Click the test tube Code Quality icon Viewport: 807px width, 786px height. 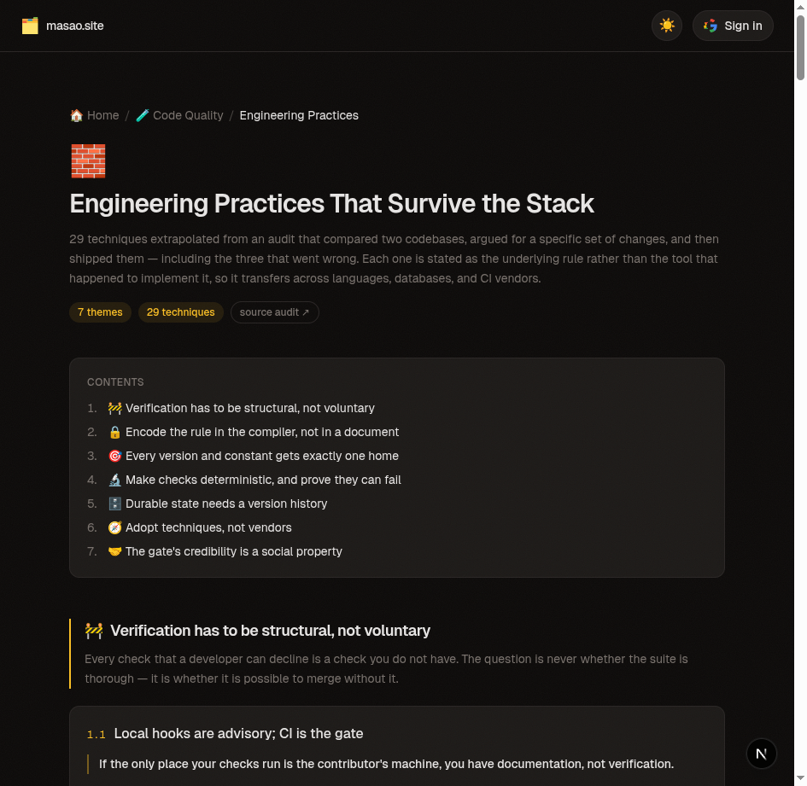tap(142, 115)
